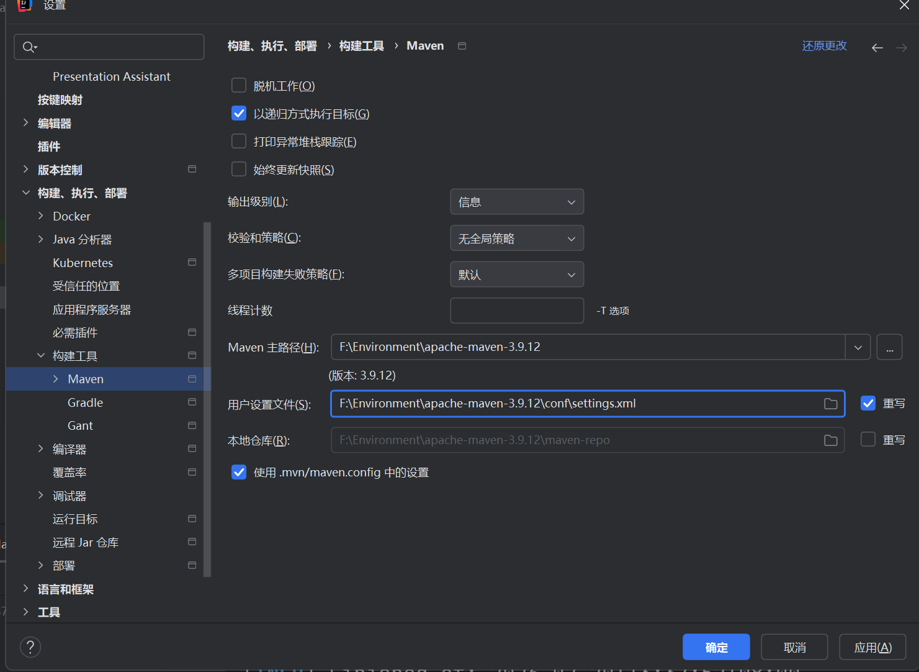Enable 打印异常堆栈跟踪 checkbox
Viewport: 919px width, 672px height.
click(x=239, y=141)
